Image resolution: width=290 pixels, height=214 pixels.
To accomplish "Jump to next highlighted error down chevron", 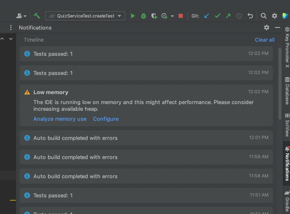I will pos(11,39).
